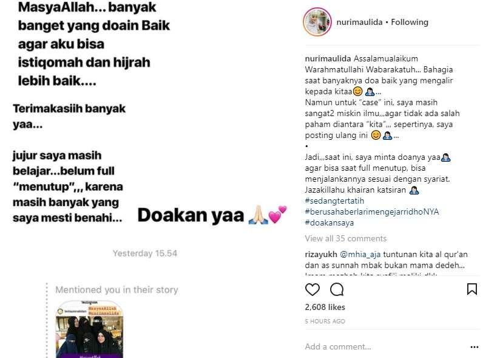Open the #berusahaberlarimengejarridhoNYA hashtag

372,212
